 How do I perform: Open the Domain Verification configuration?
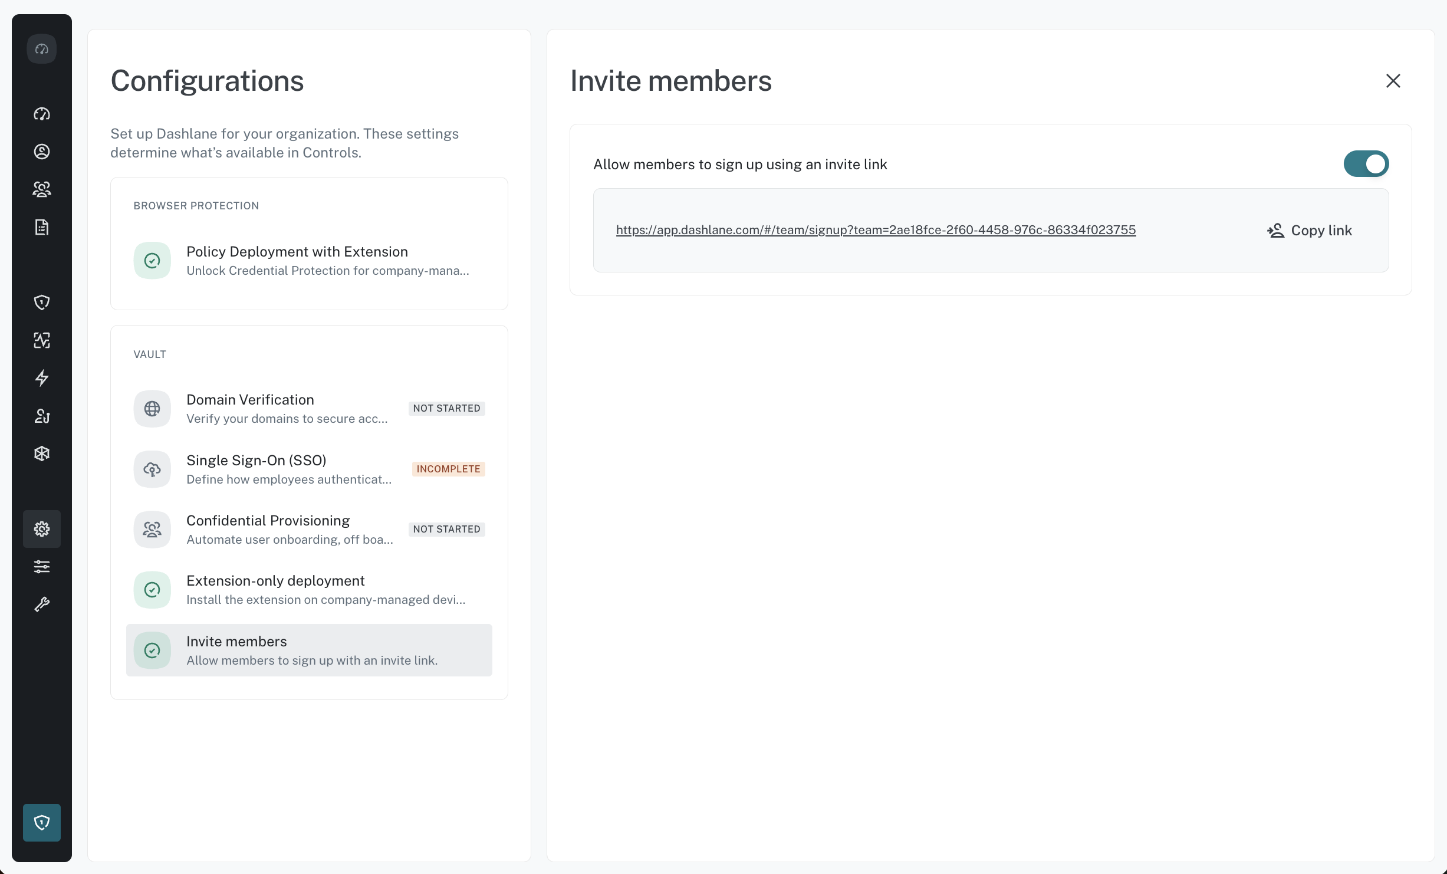tap(309, 409)
